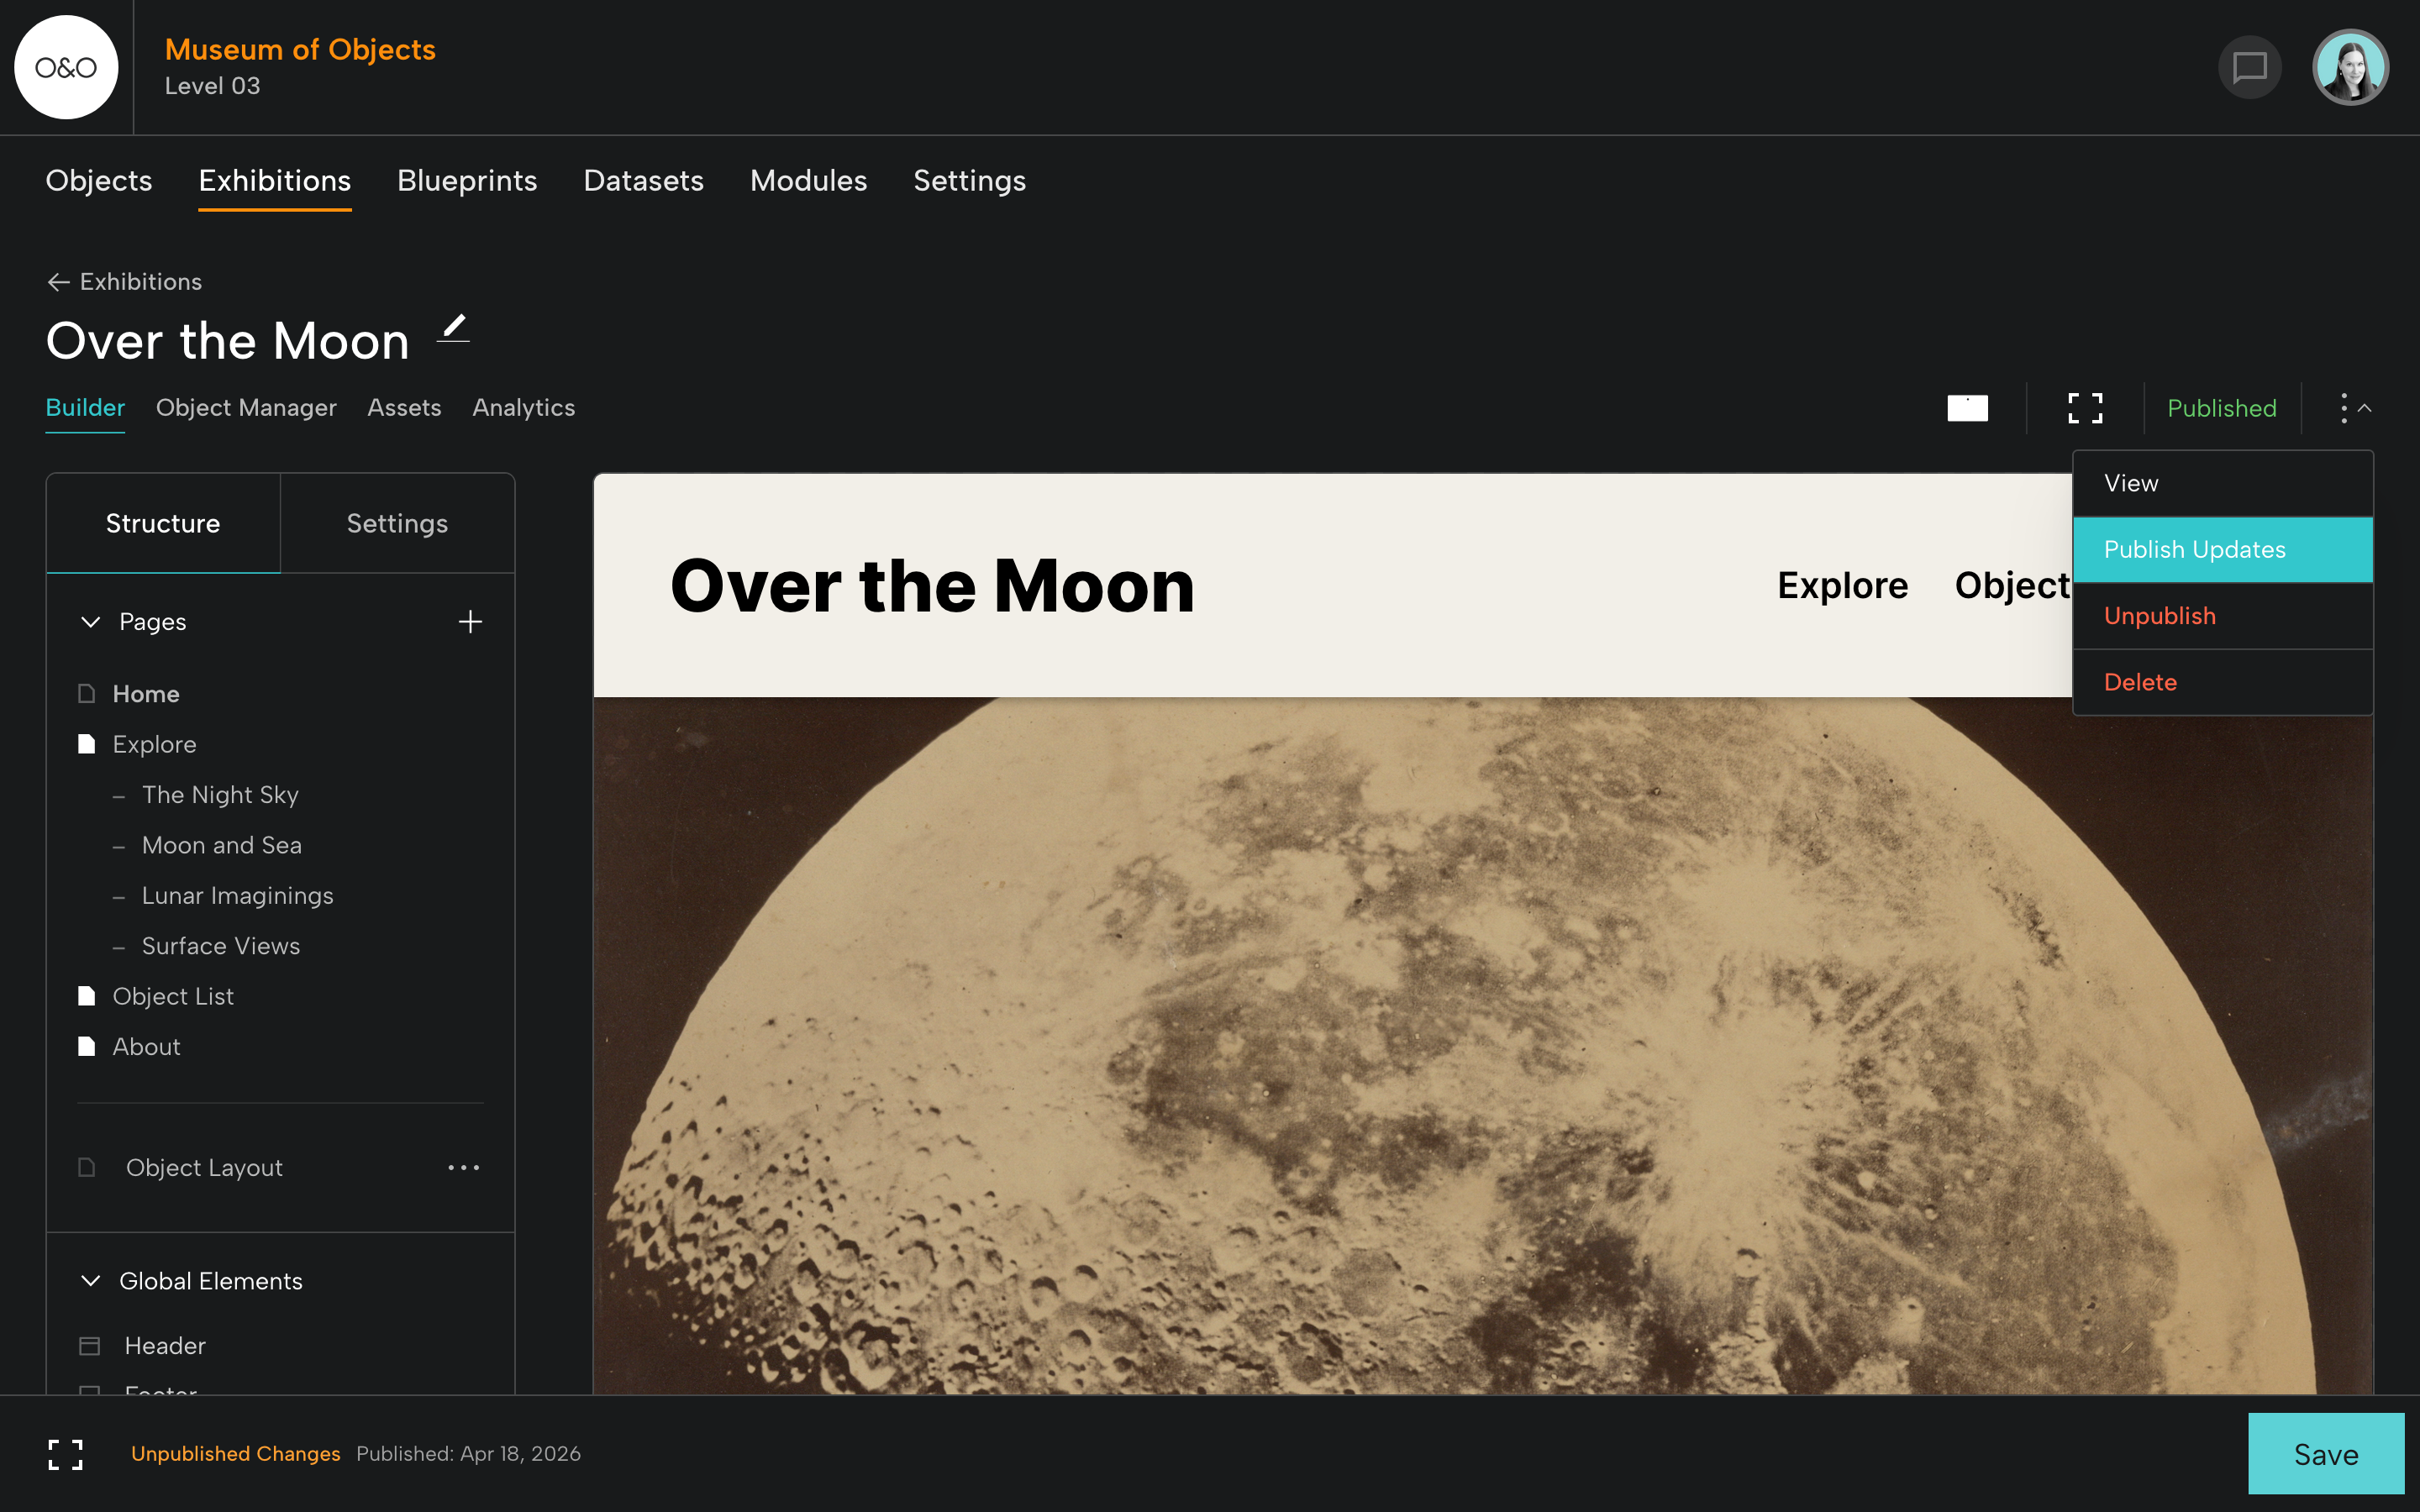Choose Unpublish from the menu
The height and width of the screenshot is (1512, 2420).
(2223, 616)
